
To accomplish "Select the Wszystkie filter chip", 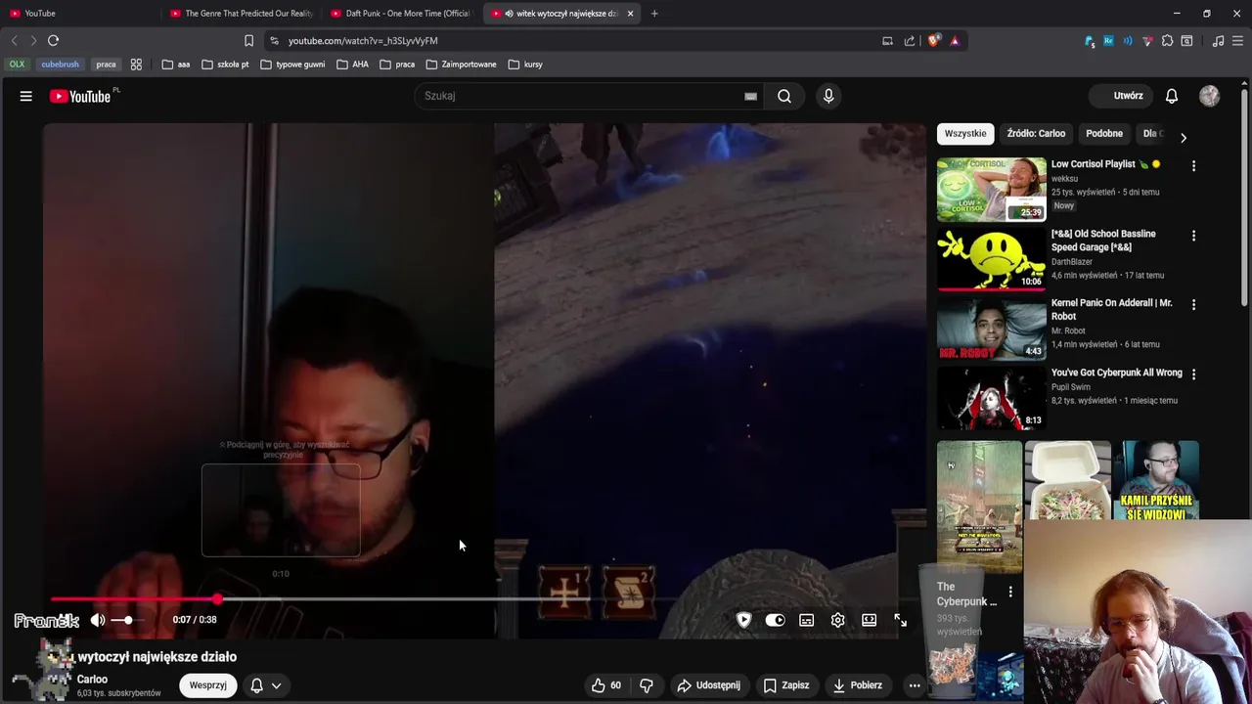I will (x=965, y=133).
